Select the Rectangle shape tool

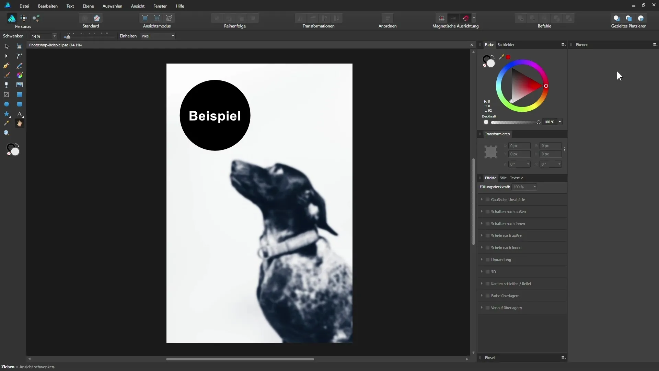coord(20,94)
